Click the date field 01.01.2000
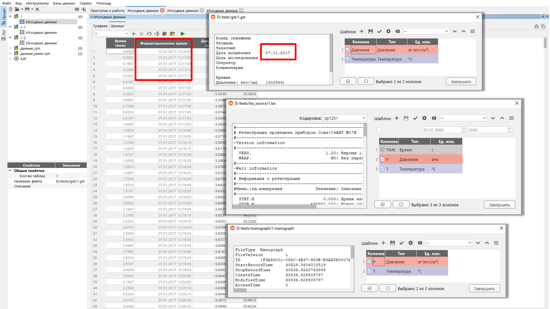Image resolution: width=550 pixels, height=309 pixels. pyautogui.click(x=442, y=130)
